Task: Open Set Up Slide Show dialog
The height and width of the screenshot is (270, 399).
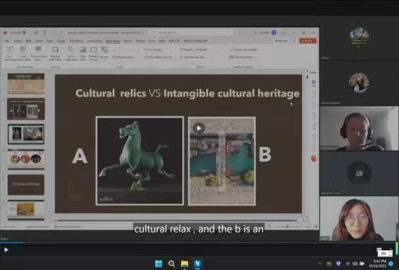Action: pos(71,53)
